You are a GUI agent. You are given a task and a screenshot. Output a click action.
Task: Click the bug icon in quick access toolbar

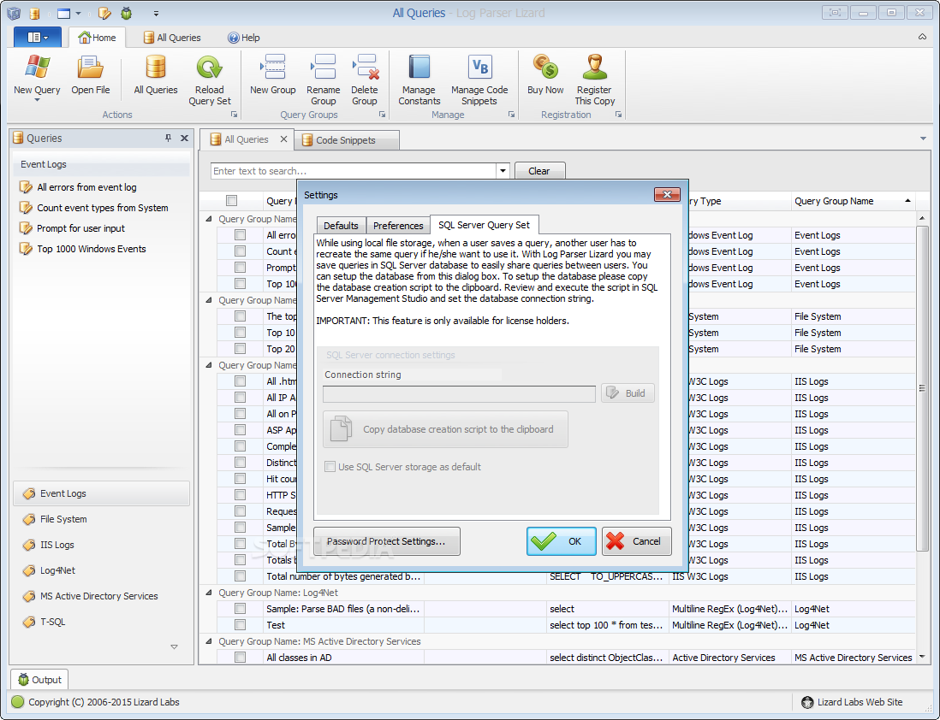click(127, 13)
